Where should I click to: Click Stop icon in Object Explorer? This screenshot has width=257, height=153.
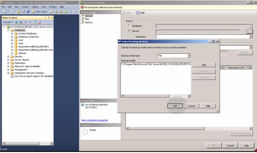click(x=25, y=22)
